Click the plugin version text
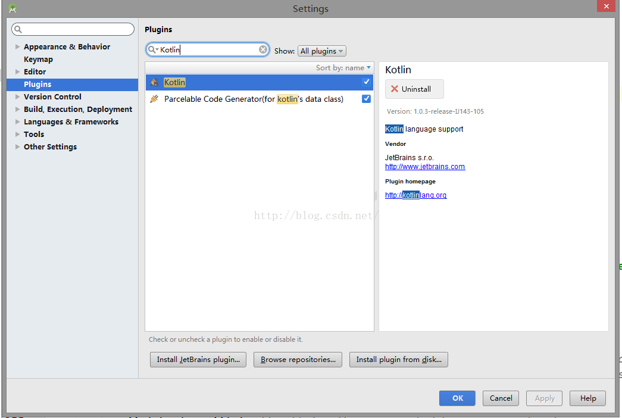This screenshot has width=622, height=418. (435, 111)
